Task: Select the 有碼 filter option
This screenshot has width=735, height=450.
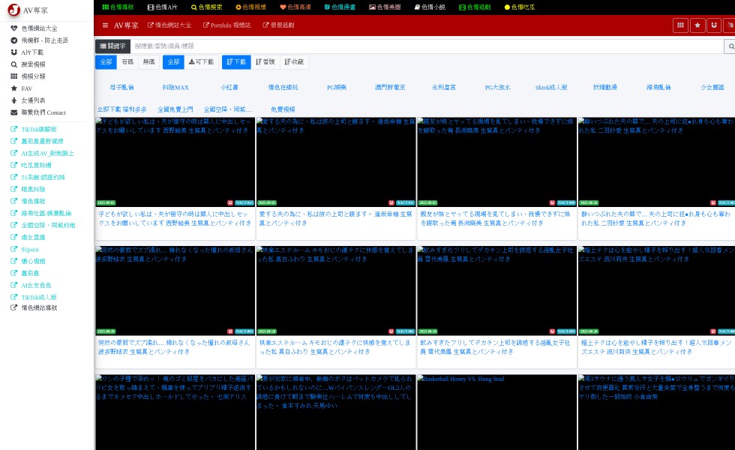Action: coord(127,62)
